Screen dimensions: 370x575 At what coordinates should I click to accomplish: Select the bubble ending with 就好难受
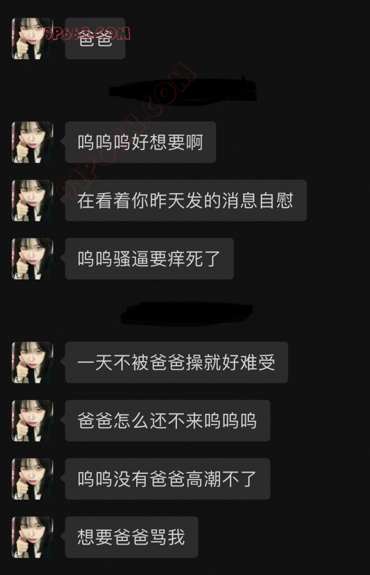pos(176,363)
